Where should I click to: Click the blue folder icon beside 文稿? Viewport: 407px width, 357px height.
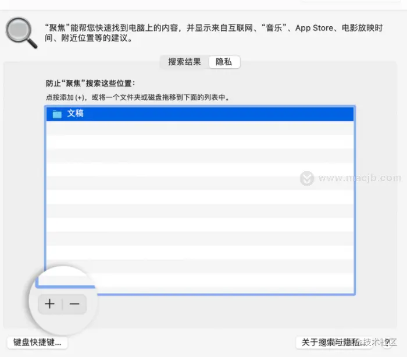(57, 114)
